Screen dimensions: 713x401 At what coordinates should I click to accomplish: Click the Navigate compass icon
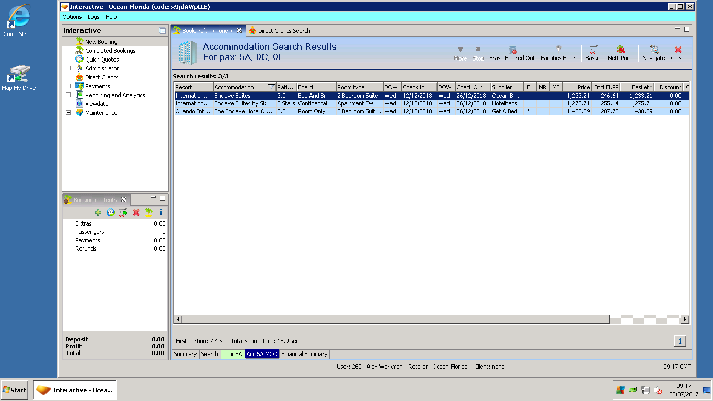pyautogui.click(x=654, y=53)
